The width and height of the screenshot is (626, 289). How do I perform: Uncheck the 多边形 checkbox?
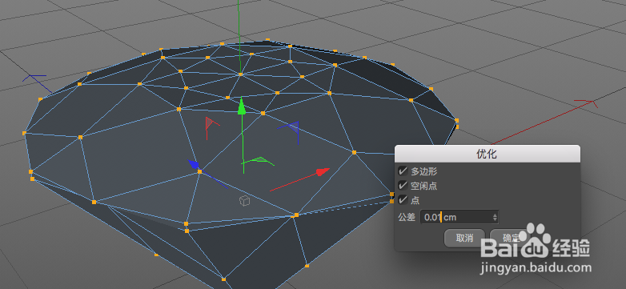(x=403, y=171)
